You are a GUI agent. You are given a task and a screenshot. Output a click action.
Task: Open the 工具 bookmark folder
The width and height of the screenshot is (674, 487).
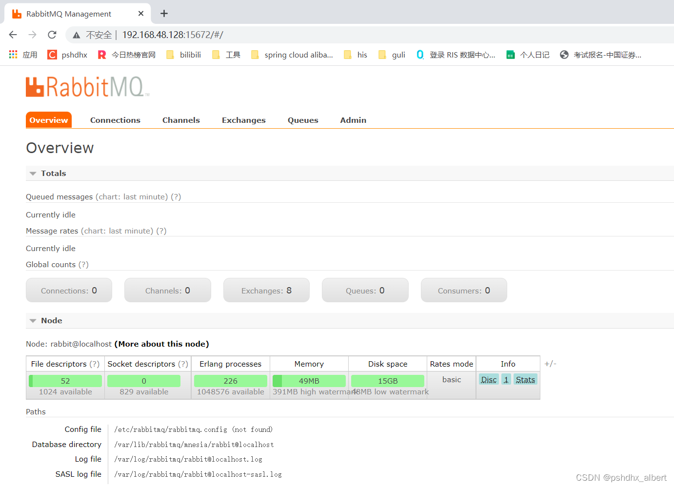pyautogui.click(x=226, y=55)
